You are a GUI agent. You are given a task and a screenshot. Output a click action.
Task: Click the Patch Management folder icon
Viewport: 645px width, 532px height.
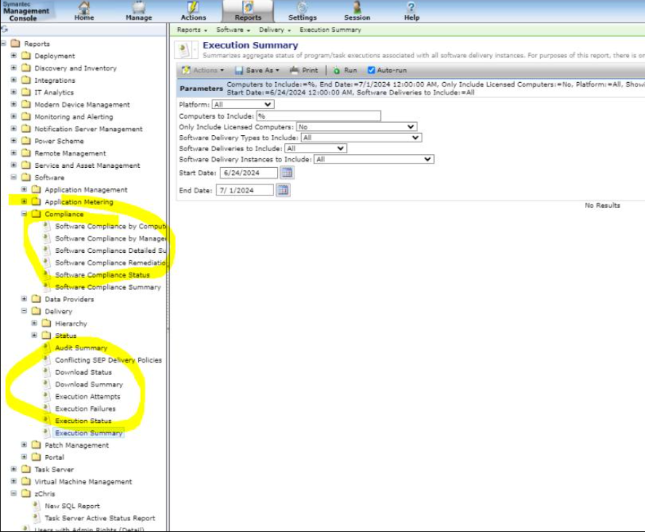36,445
